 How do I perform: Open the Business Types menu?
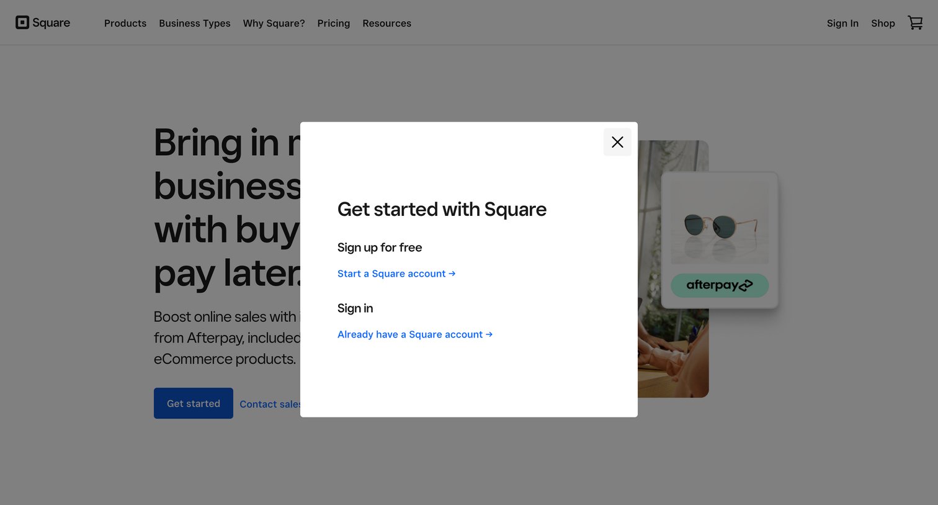tap(195, 23)
